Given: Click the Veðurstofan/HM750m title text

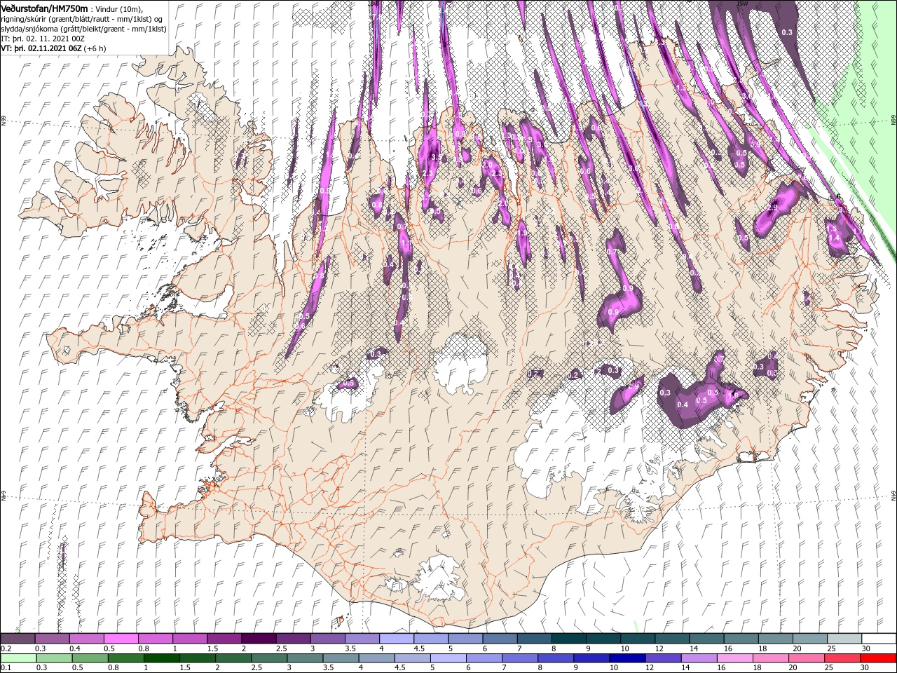Looking at the screenshot, I should [x=44, y=8].
